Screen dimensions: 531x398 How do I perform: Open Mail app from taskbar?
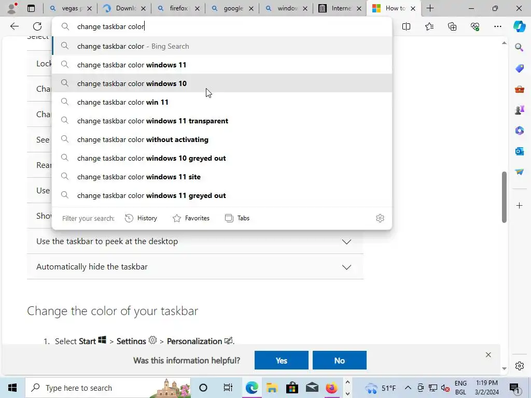pos(312,388)
